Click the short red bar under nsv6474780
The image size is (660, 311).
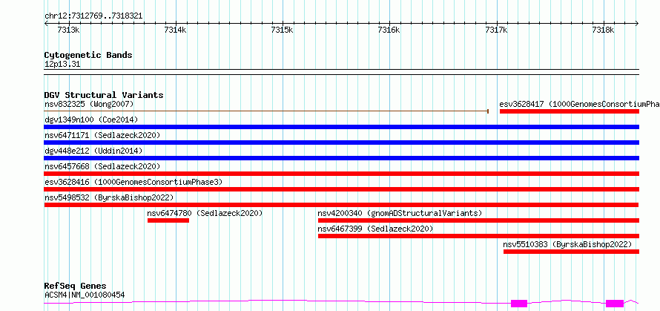(x=168, y=220)
